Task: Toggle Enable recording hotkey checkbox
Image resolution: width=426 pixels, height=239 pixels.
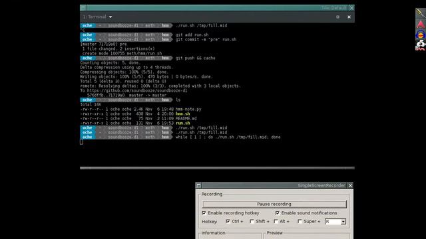Action: 204,213
